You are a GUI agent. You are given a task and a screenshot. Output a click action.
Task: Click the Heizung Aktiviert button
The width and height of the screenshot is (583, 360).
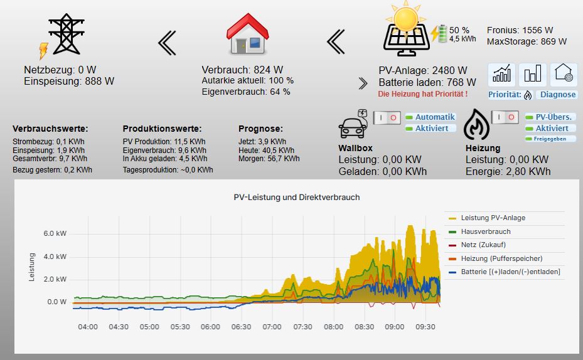(550, 128)
